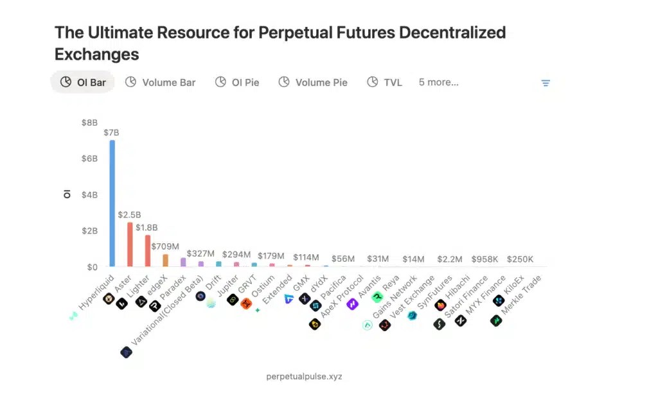
Task: Expand the "5 more..." views dropdown
Action: coord(438,82)
